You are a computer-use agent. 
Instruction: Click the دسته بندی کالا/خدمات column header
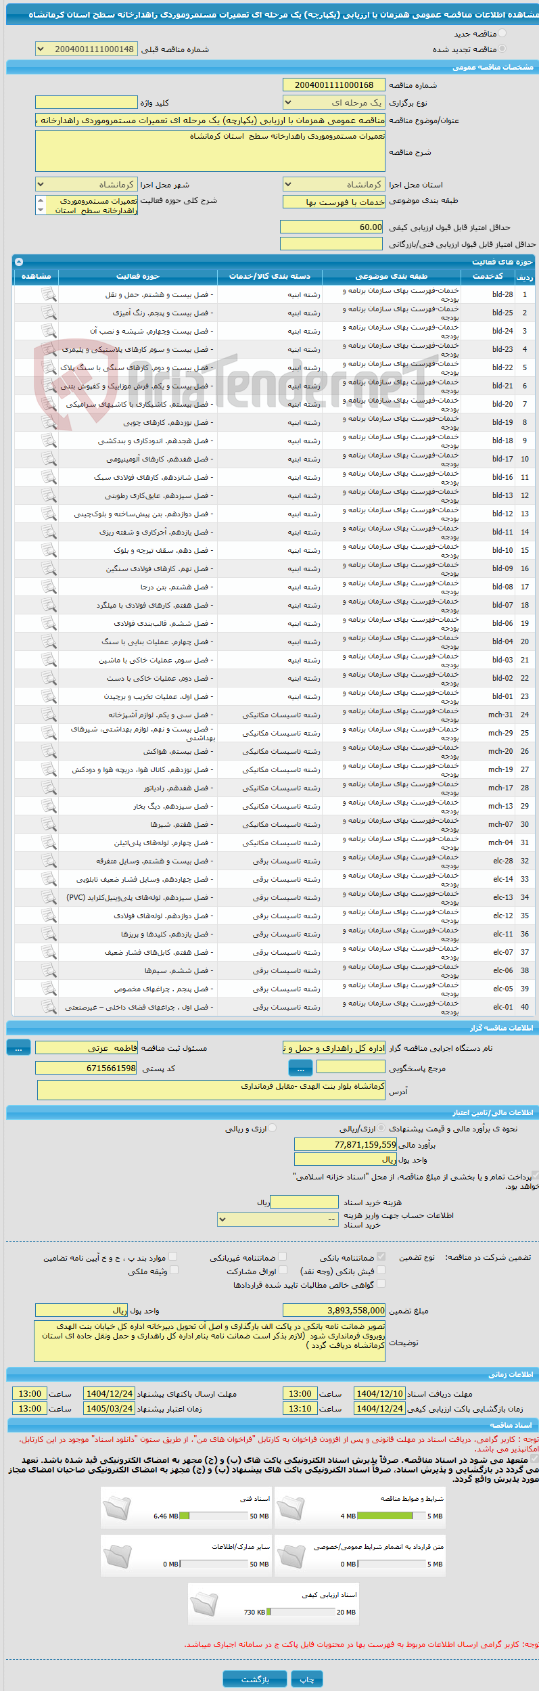pos(270,276)
